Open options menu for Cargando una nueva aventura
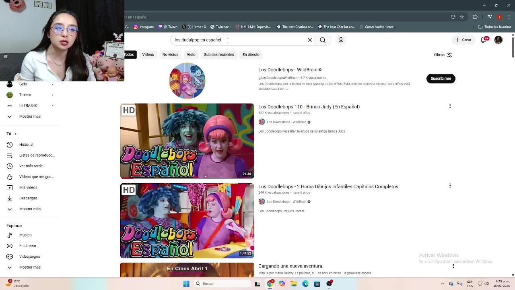 [453, 266]
